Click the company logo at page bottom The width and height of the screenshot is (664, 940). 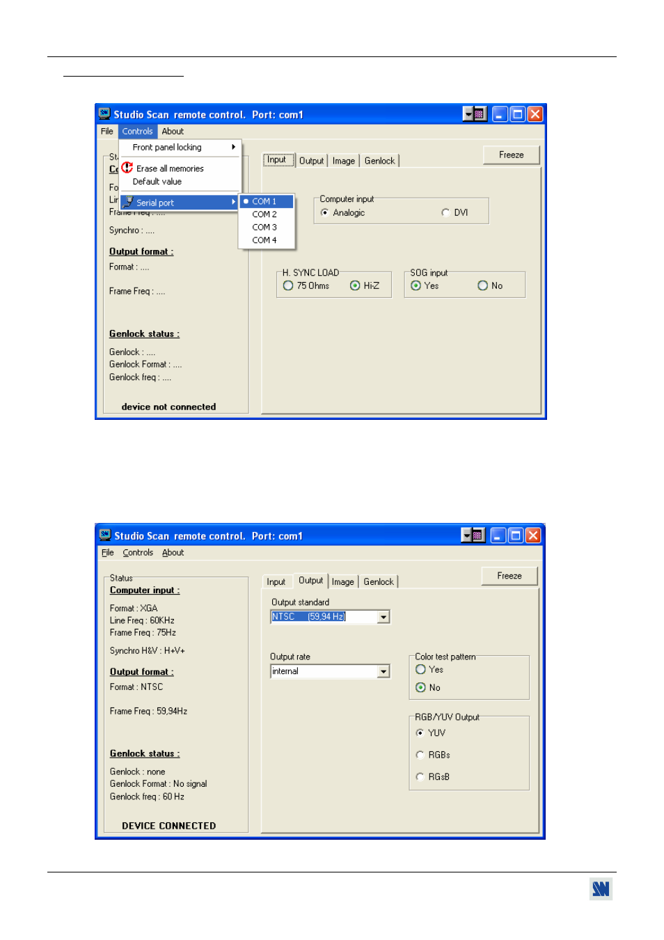[x=601, y=888]
